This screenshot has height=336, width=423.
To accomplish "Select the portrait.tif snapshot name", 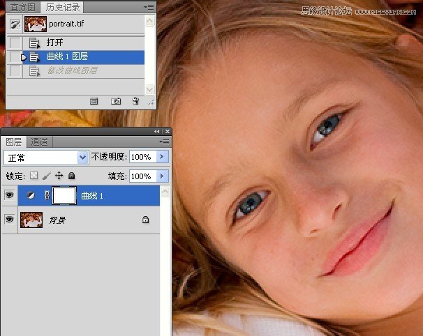I will (x=66, y=24).
